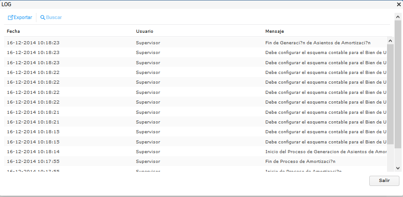
Task: Select the 'Inicio del Proceso de Generacion' message
Action: 325,151
